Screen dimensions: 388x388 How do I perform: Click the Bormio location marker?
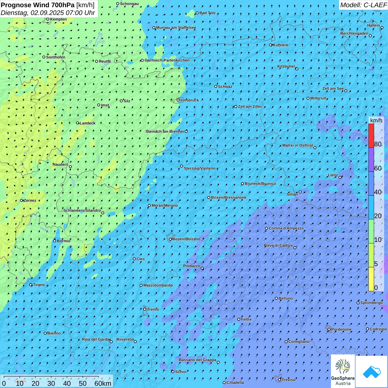55,241
